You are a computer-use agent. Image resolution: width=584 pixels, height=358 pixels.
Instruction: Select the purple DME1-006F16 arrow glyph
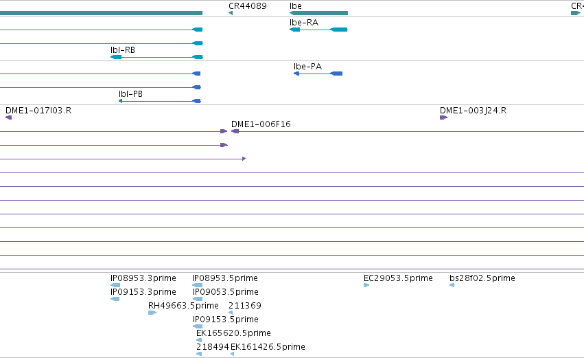235,131
